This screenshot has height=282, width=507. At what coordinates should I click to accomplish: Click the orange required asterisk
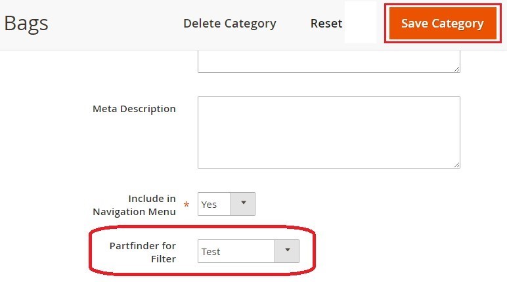pyautogui.click(x=186, y=206)
